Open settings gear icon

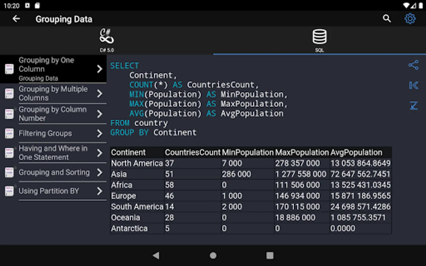[410, 19]
